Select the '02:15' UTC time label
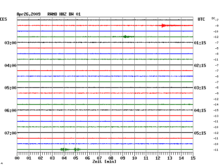Image resolution: width=220 pixels, height=167 pixels. 200,66
